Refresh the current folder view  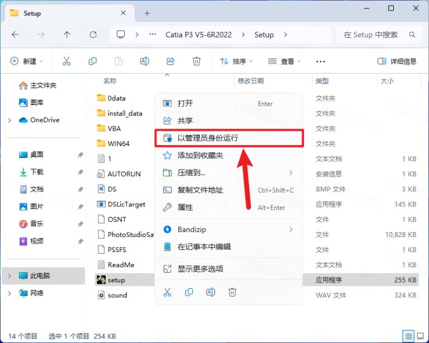pos(93,35)
